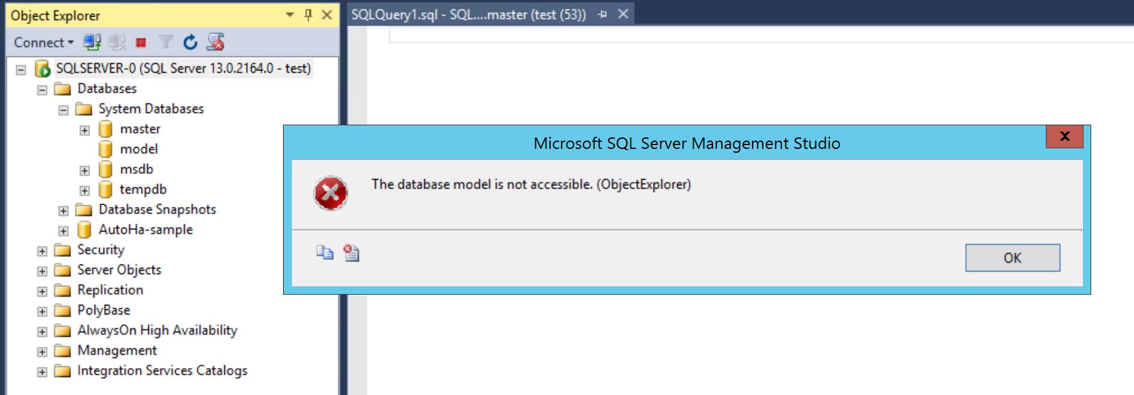Show error details icon in the dialog
Viewport: 1134px width, 395px height.
(351, 253)
